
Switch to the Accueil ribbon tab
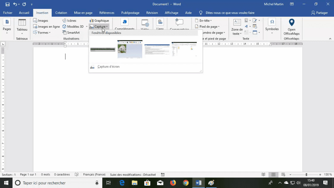pyautogui.click(x=24, y=12)
